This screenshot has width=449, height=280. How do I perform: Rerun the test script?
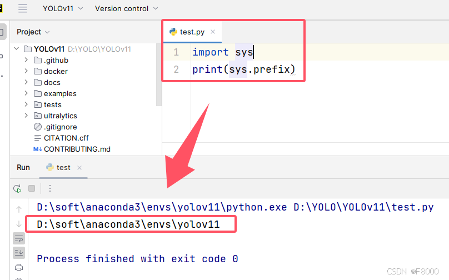point(17,188)
